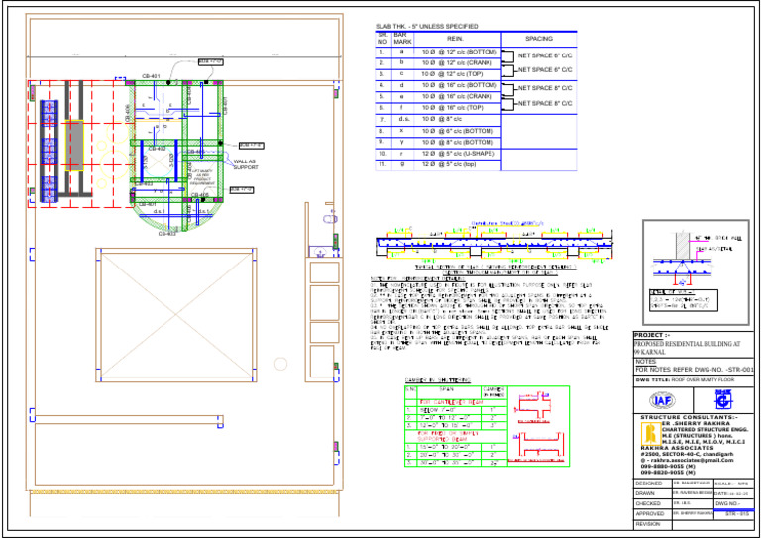Click the 'BAR MARK' column header

coord(402,39)
